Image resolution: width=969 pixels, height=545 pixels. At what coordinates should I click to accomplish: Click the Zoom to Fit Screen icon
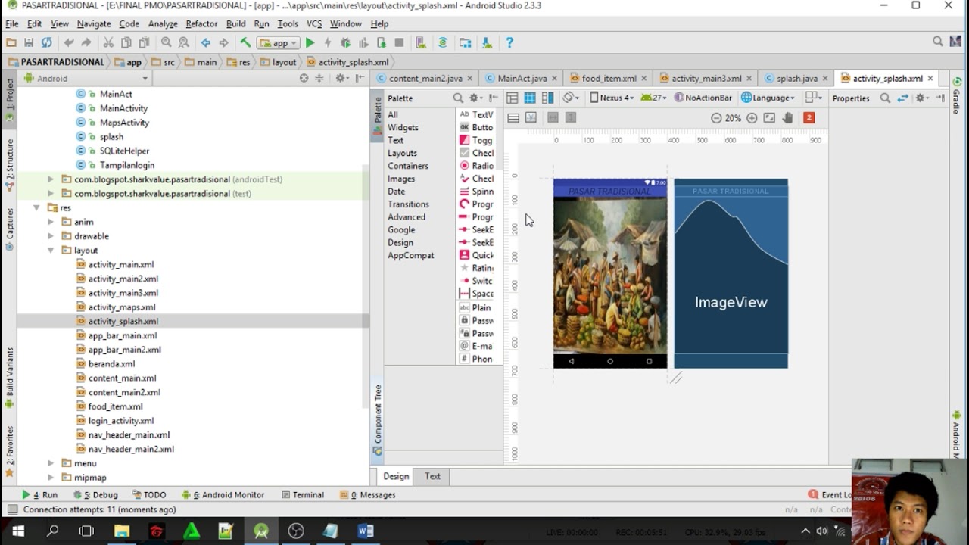(x=769, y=118)
